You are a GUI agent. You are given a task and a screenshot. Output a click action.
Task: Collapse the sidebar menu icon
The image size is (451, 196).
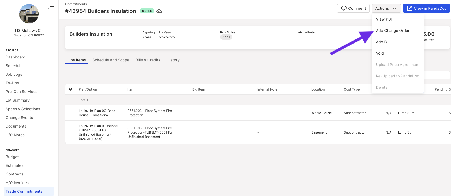(51, 8)
